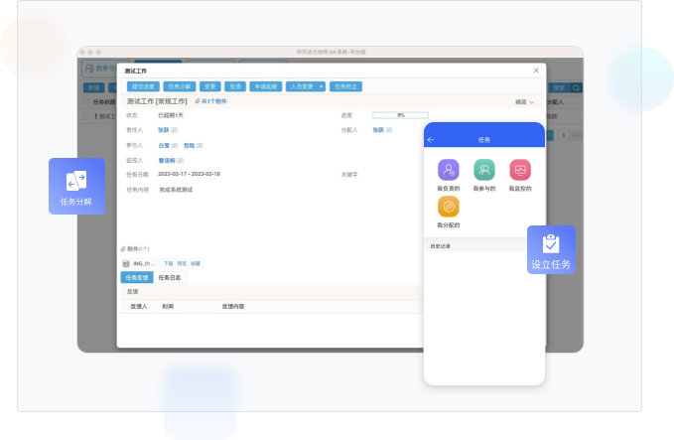Open 我负责的 tasks icon
This screenshot has height=440, width=674.
[449, 170]
